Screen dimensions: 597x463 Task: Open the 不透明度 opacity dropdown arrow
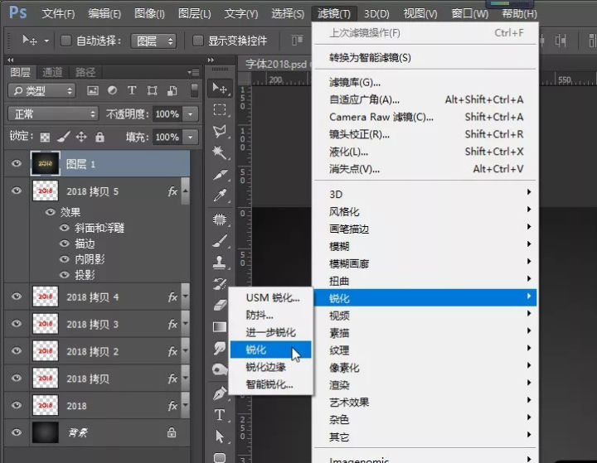pyautogui.click(x=192, y=113)
